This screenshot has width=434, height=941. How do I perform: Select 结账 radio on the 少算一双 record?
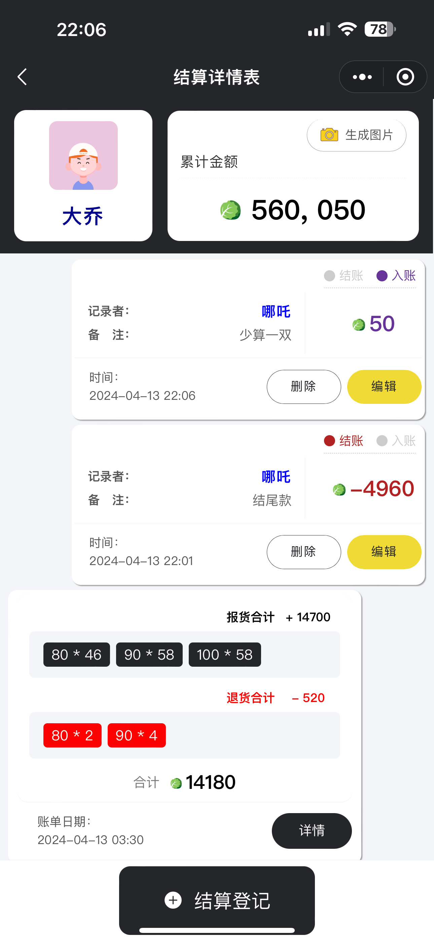[330, 276]
